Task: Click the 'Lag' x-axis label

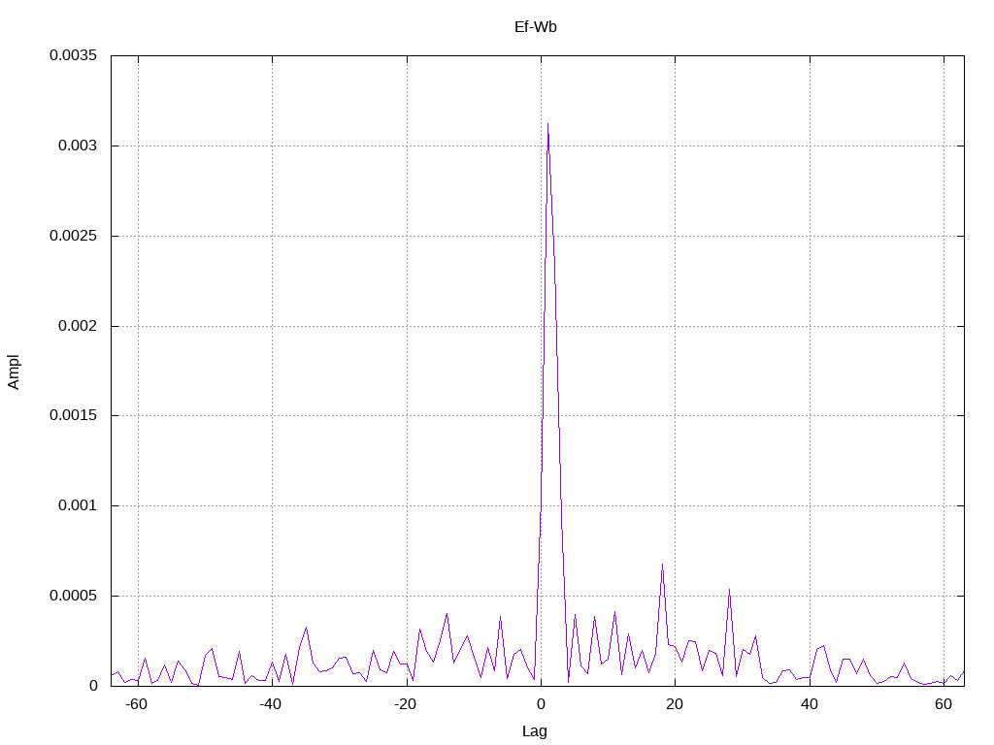Action: pyautogui.click(x=535, y=731)
